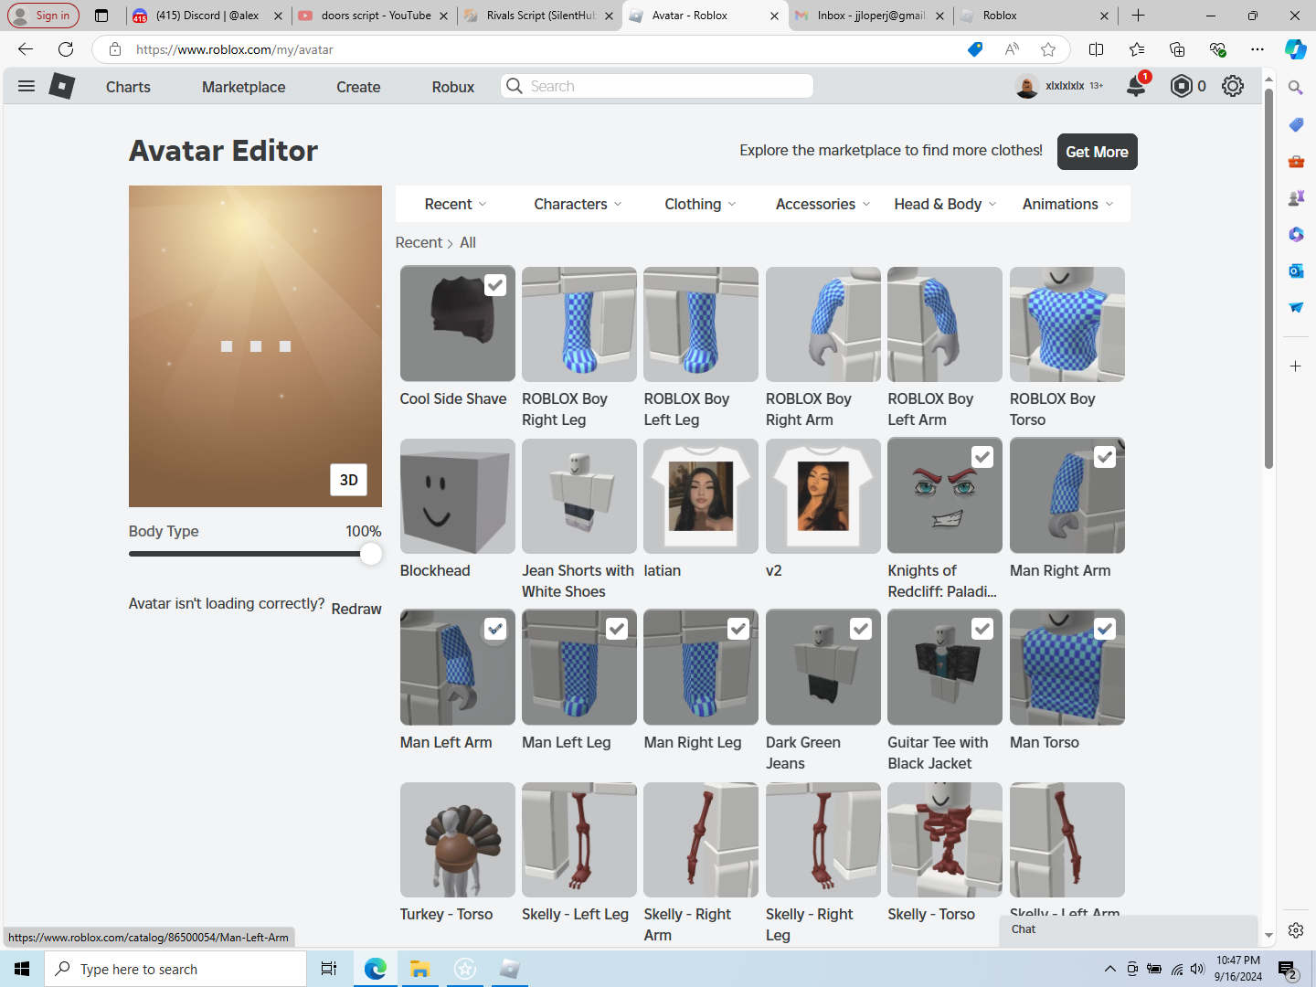Switch to the Rivals Script tab
Viewport: 1316px width, 987px height.
[539, 16]
